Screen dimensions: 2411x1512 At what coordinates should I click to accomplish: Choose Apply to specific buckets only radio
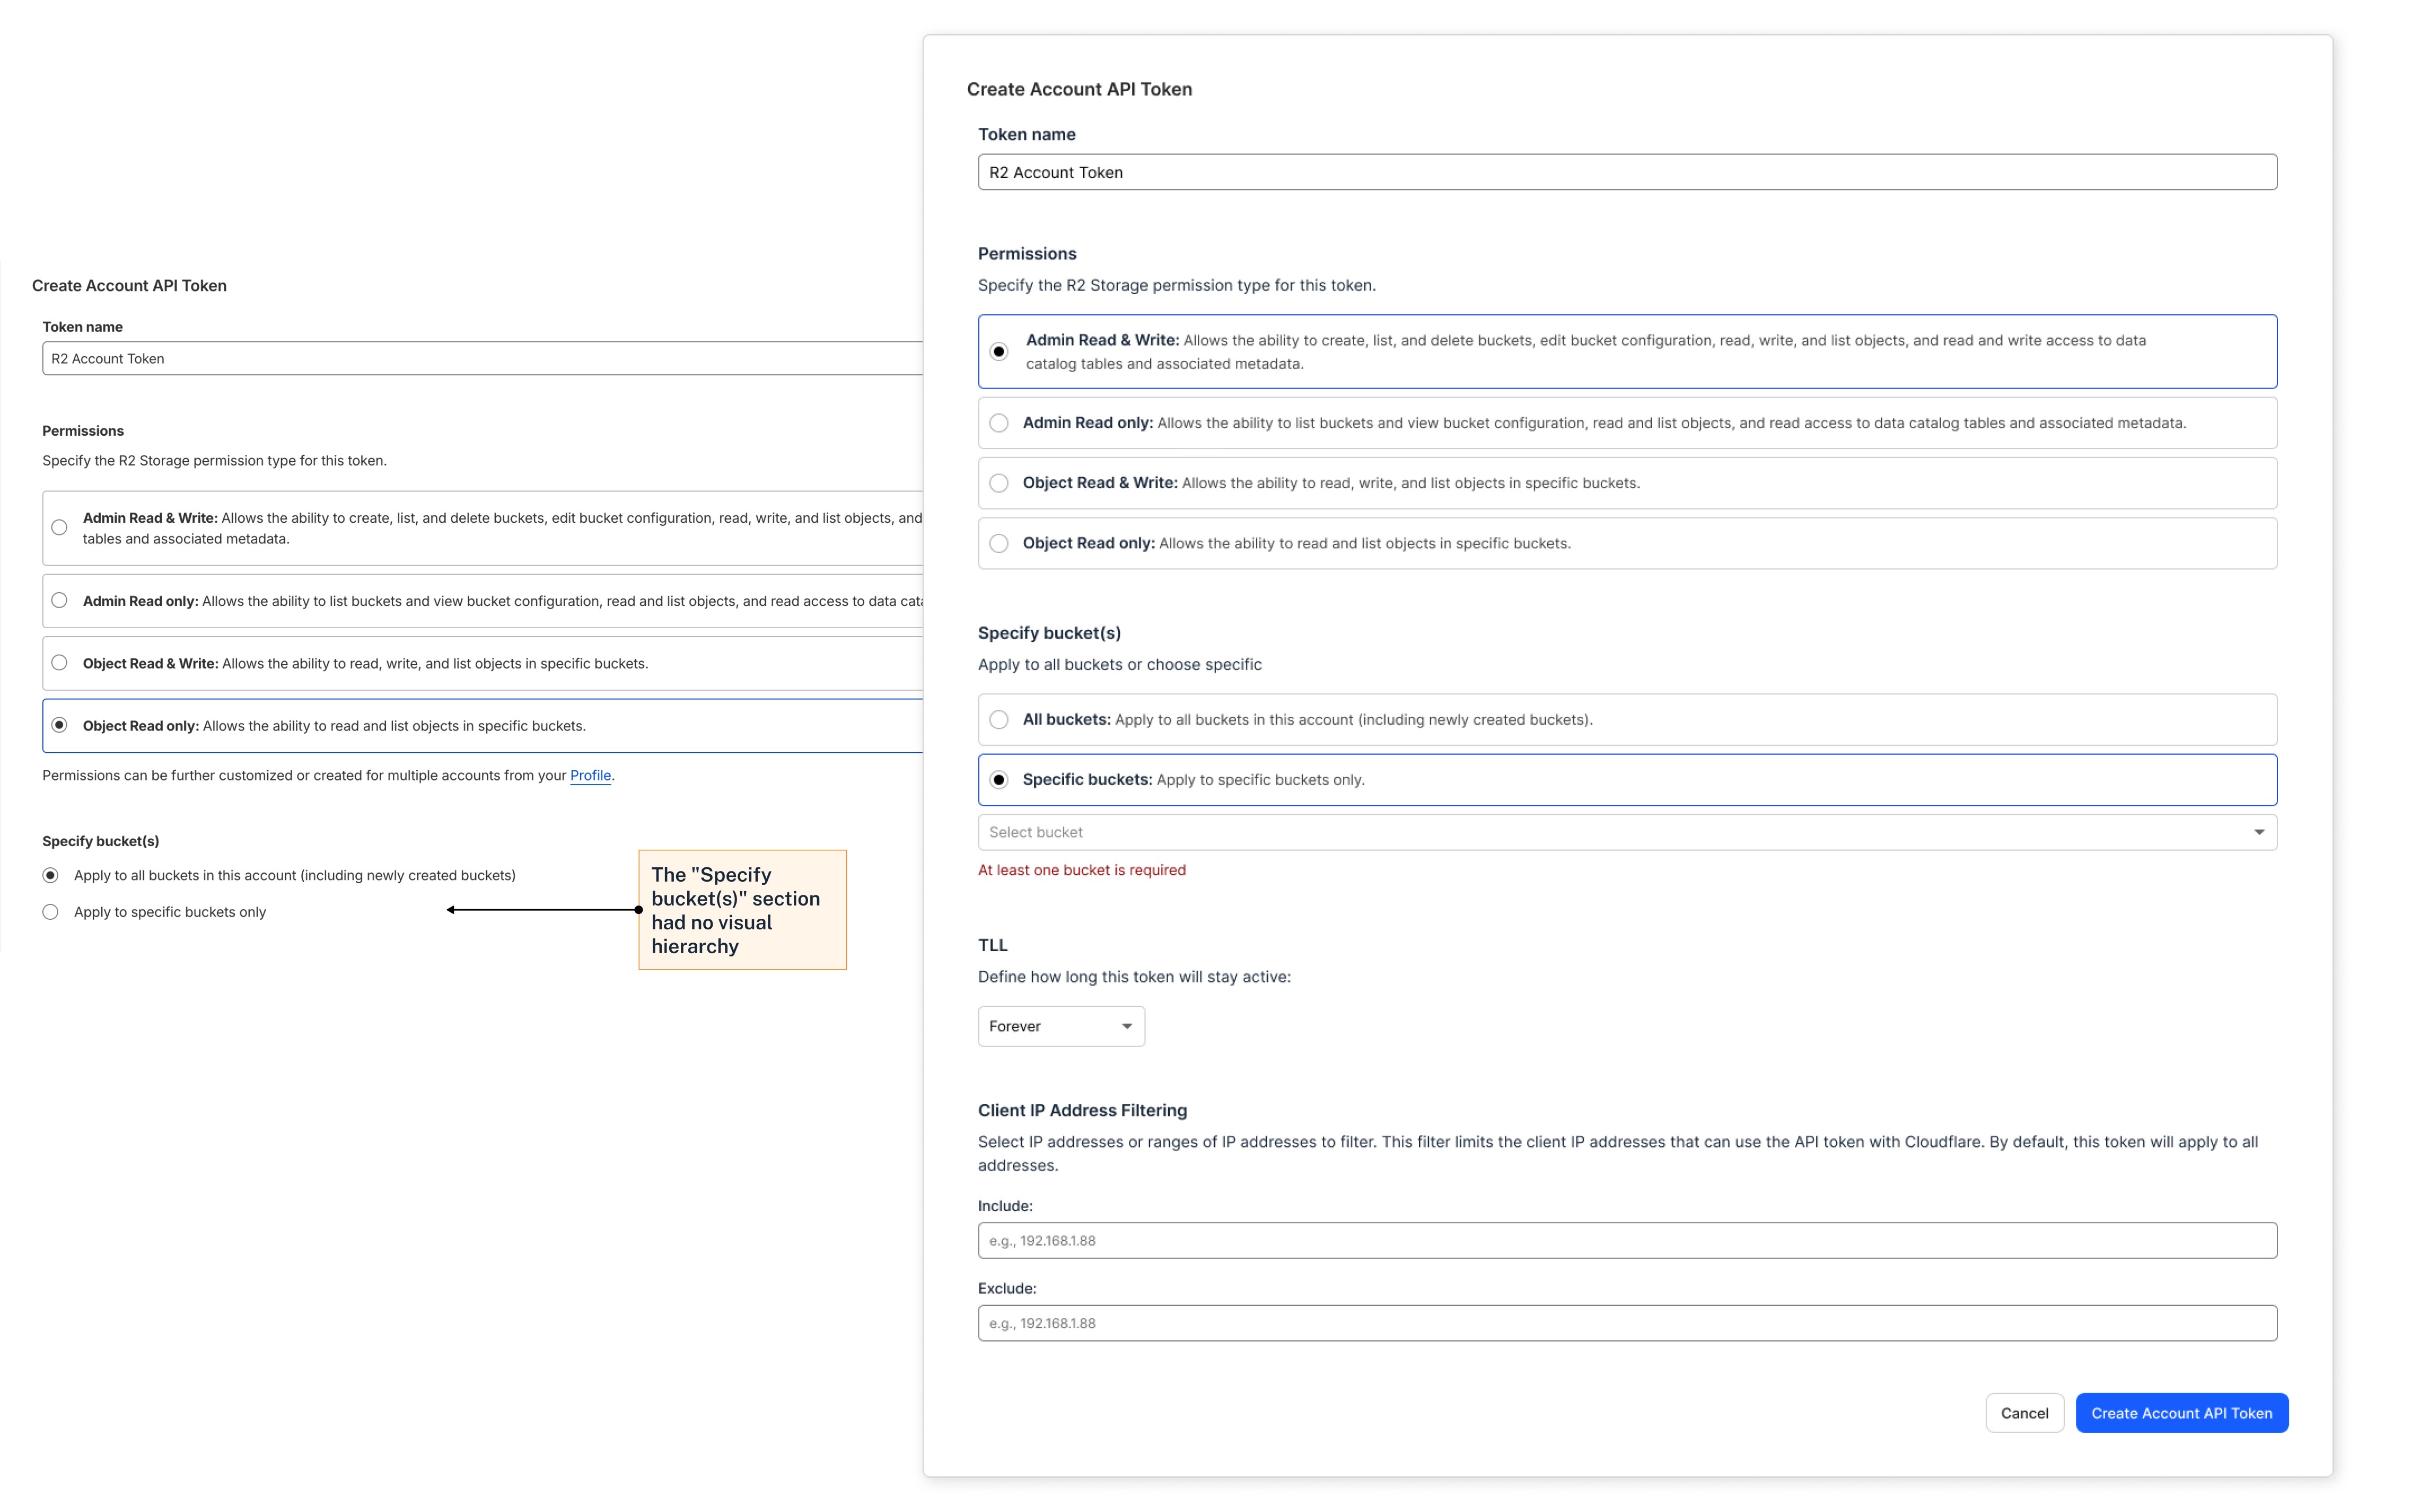tap(51, 912)
